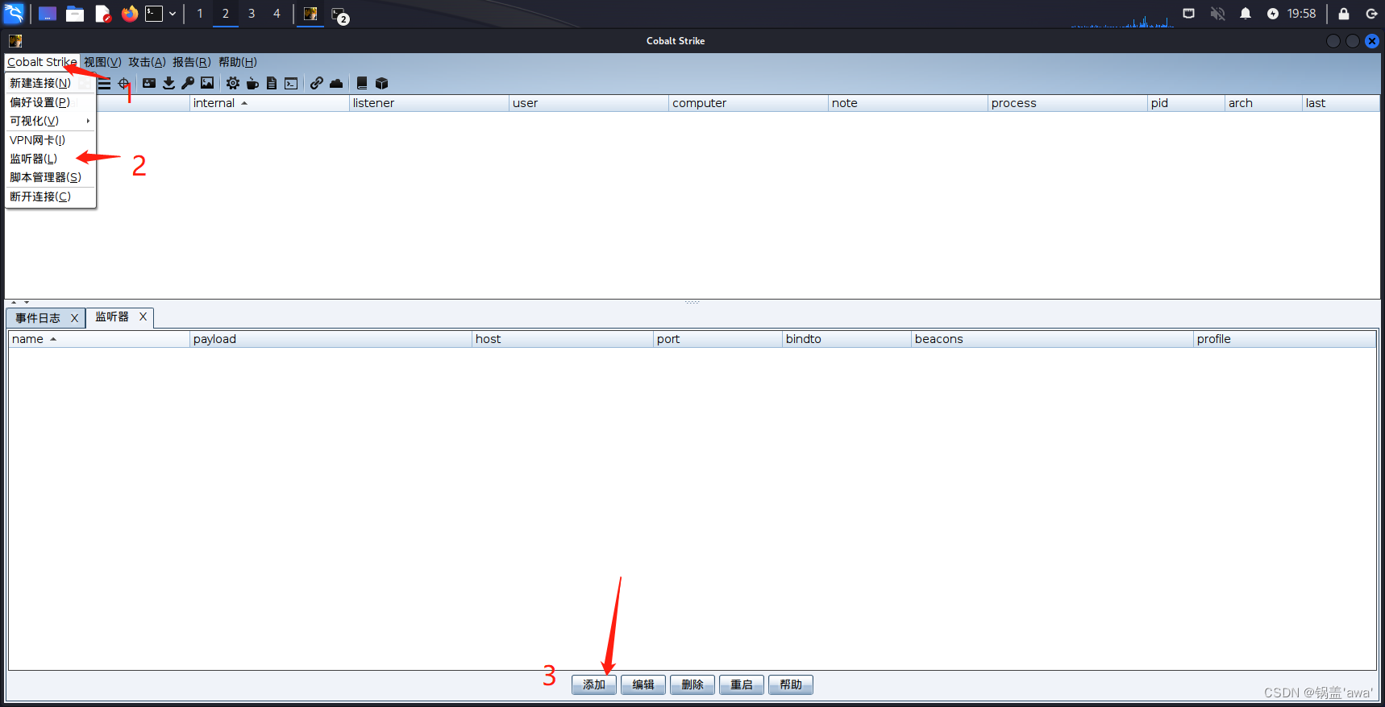Sort sessions by computer column
The image size is (1385, 707).
point(748,103)
